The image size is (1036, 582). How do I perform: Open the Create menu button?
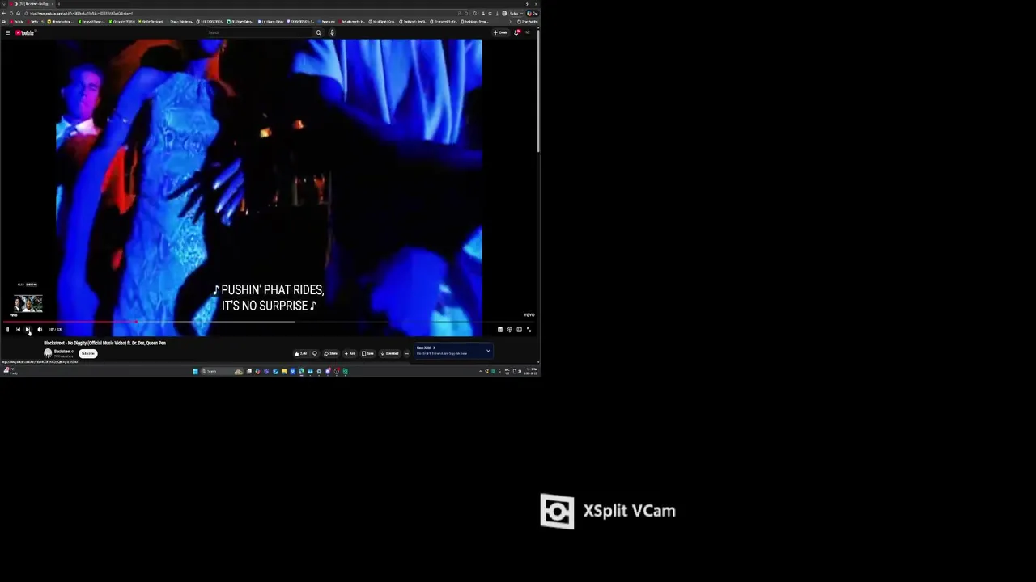pos(501,32)
